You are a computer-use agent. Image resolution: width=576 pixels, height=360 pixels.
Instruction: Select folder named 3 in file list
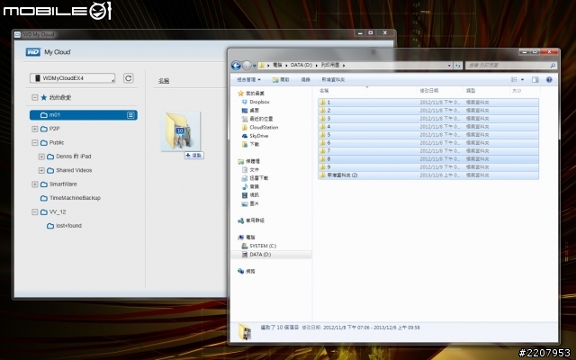pyautogui.click(x=428, y=119)
